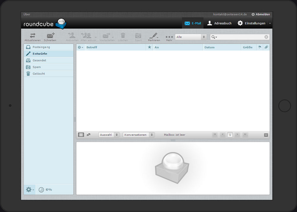Switch to threads view mode
The width and height of the screenshot is (297, 212).
(x=89, y=135)
